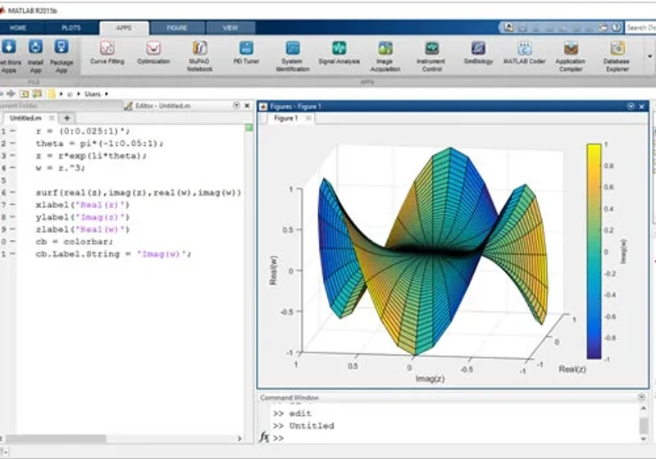Open the MATLAB Coder app
This screenshot has width=656, height=459.
(x=524, y=52)
